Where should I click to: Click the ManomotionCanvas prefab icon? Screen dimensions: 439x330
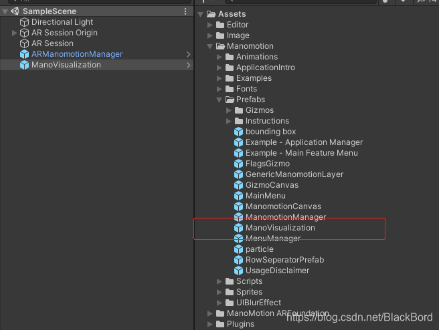point(238,206)
